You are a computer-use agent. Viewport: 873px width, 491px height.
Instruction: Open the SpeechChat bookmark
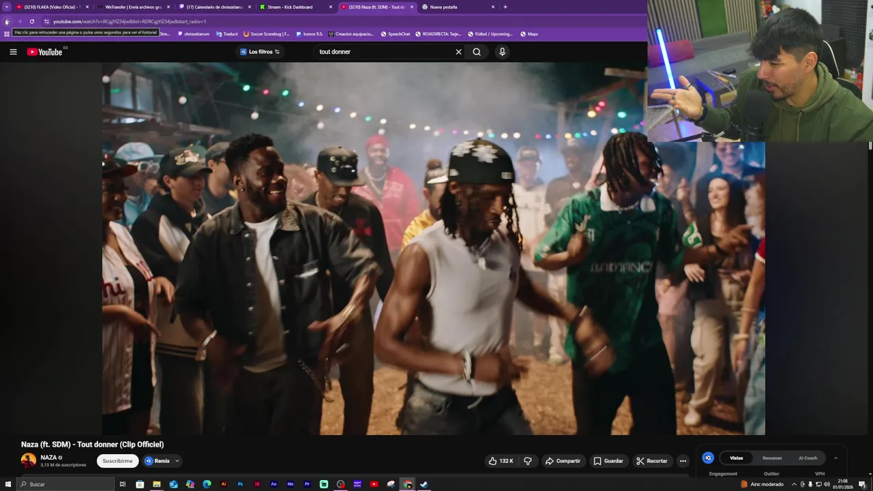click(x=396, y=34)
